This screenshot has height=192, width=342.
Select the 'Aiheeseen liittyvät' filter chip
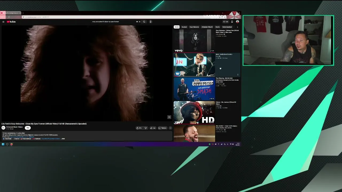[x=207, y=27]
